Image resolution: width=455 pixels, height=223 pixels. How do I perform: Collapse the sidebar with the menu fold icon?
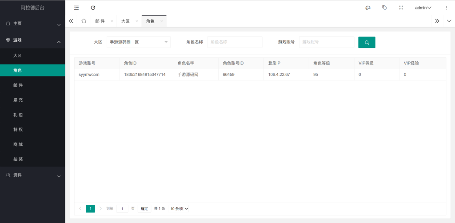[x=76, y=8]
